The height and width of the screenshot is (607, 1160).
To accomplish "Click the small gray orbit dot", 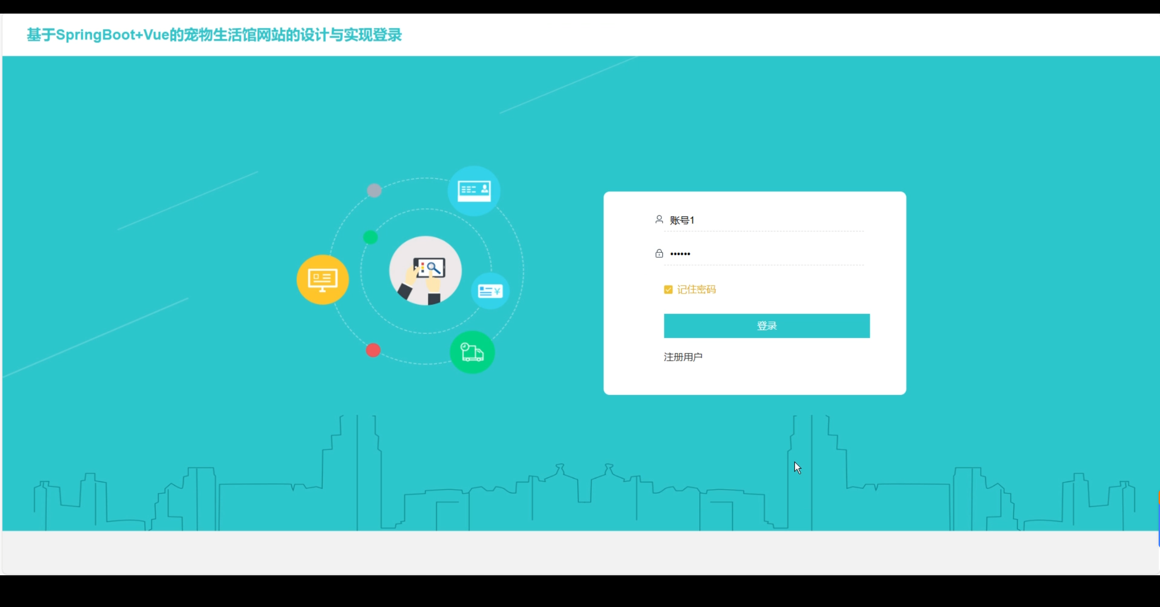I will (x=374, y=190).
